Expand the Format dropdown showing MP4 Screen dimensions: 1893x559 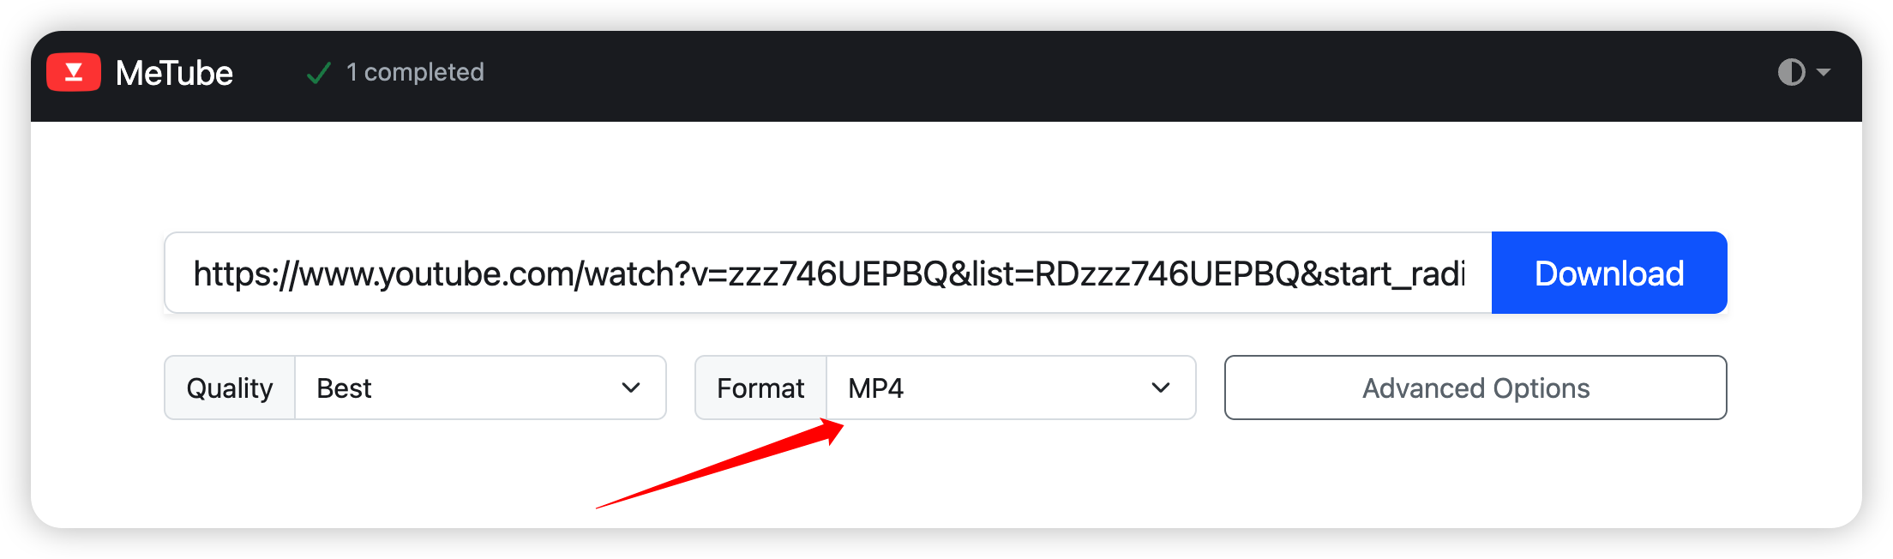click(1010, 388)
